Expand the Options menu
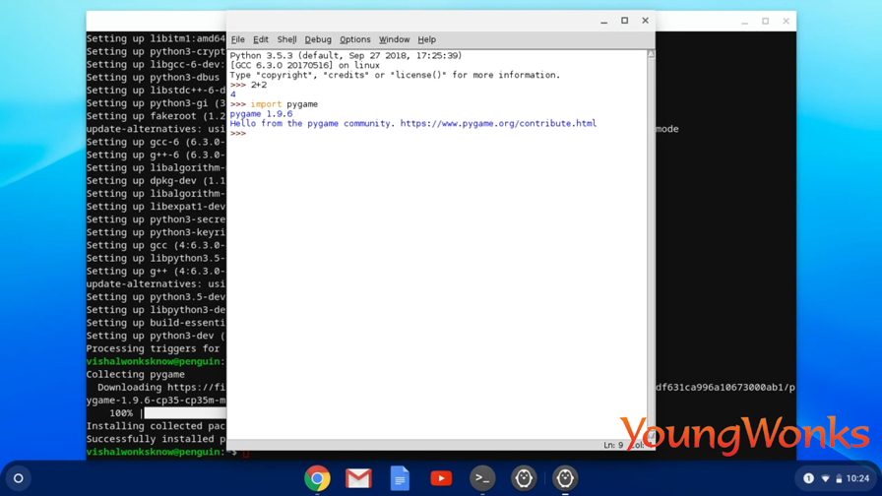Image resolution: width=882 pixels, height=496 pixels. 355,39
